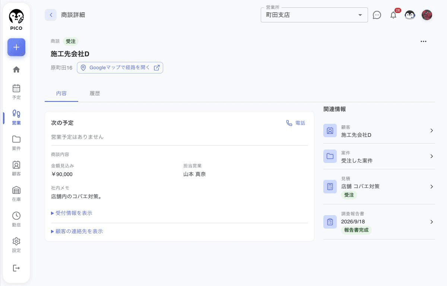Expand 受付情報を表示

[x=72, y=213]
